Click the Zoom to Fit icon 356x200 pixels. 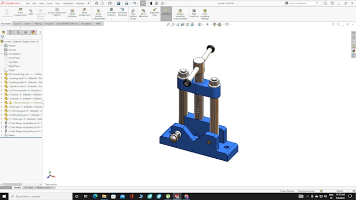pyautogui.click(x=168, y=25)
